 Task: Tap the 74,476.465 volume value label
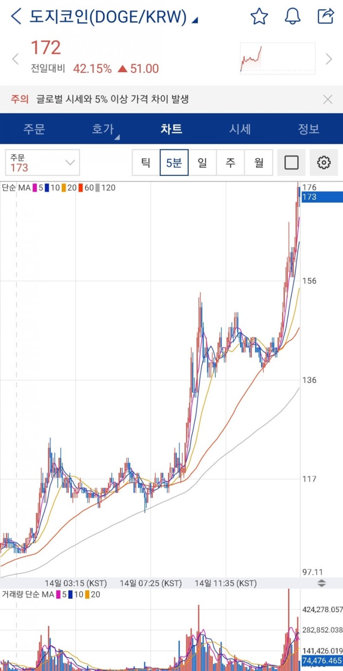tap(322, 660)
